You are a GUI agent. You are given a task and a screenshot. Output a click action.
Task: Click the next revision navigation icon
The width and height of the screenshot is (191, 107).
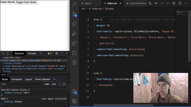(x=168, y=3)
